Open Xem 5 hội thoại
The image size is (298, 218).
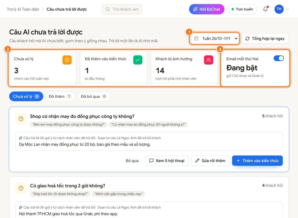point(167,161)
